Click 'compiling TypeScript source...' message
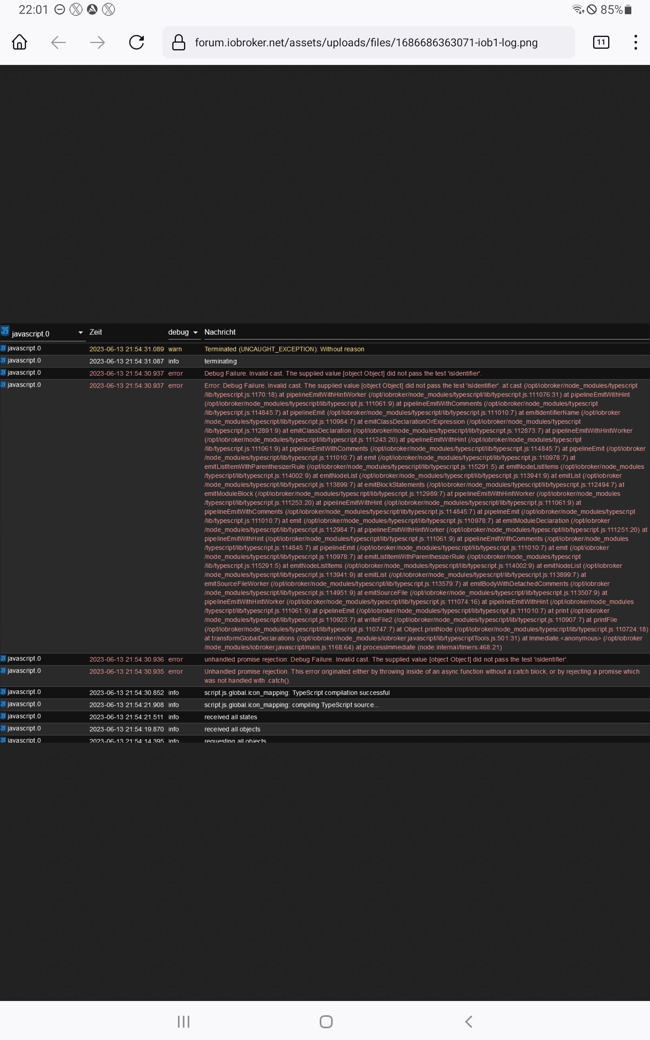 [291, 705]
